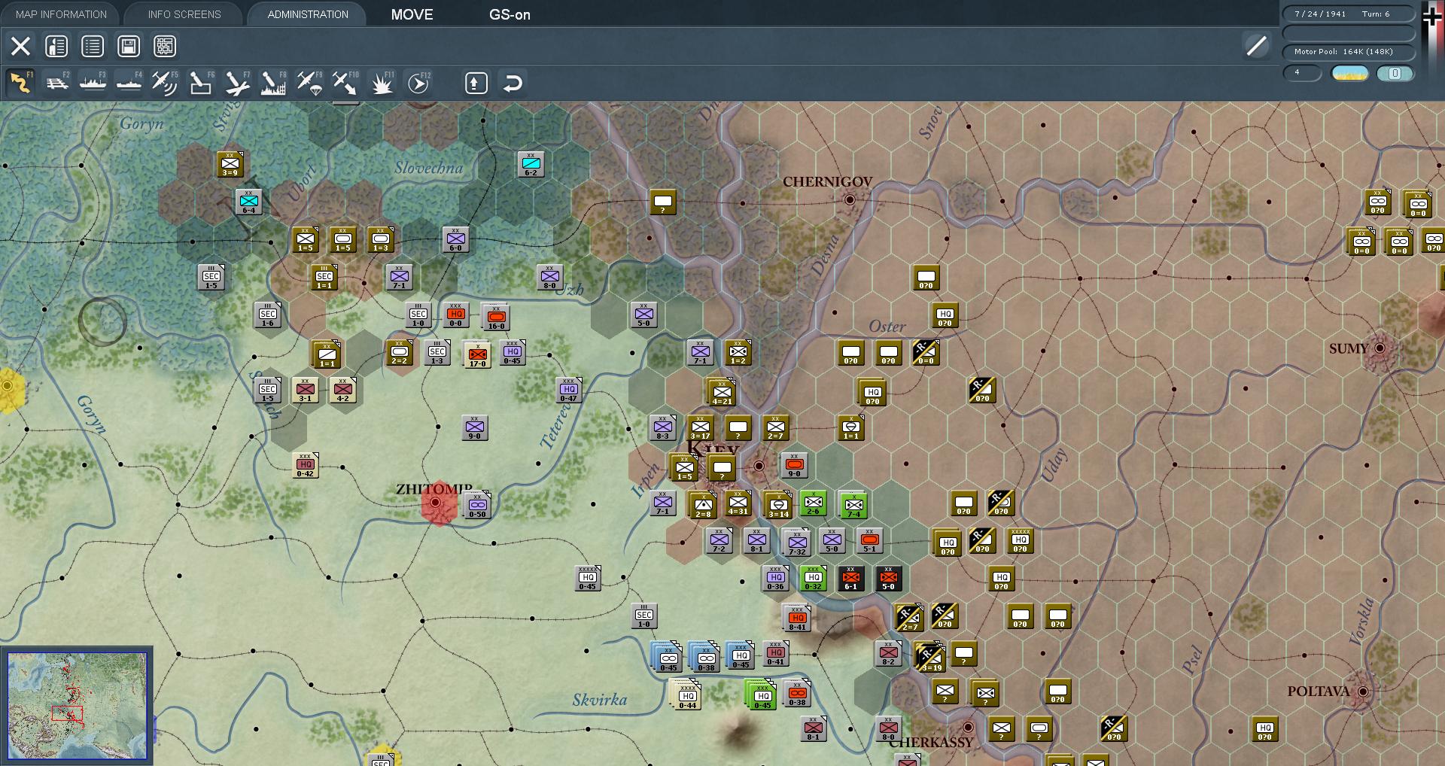Select the F9 air transport mode
Screen dimensions: 1445x766
(x=309, y=83)
